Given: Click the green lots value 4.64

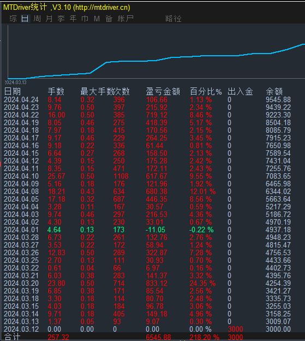Looking at the screenshot, I should [54, 230].
